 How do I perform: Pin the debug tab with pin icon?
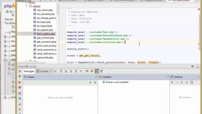20,104
